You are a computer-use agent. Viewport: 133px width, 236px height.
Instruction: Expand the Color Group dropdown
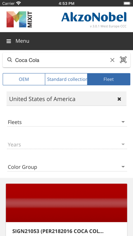[x=67, y=167]
